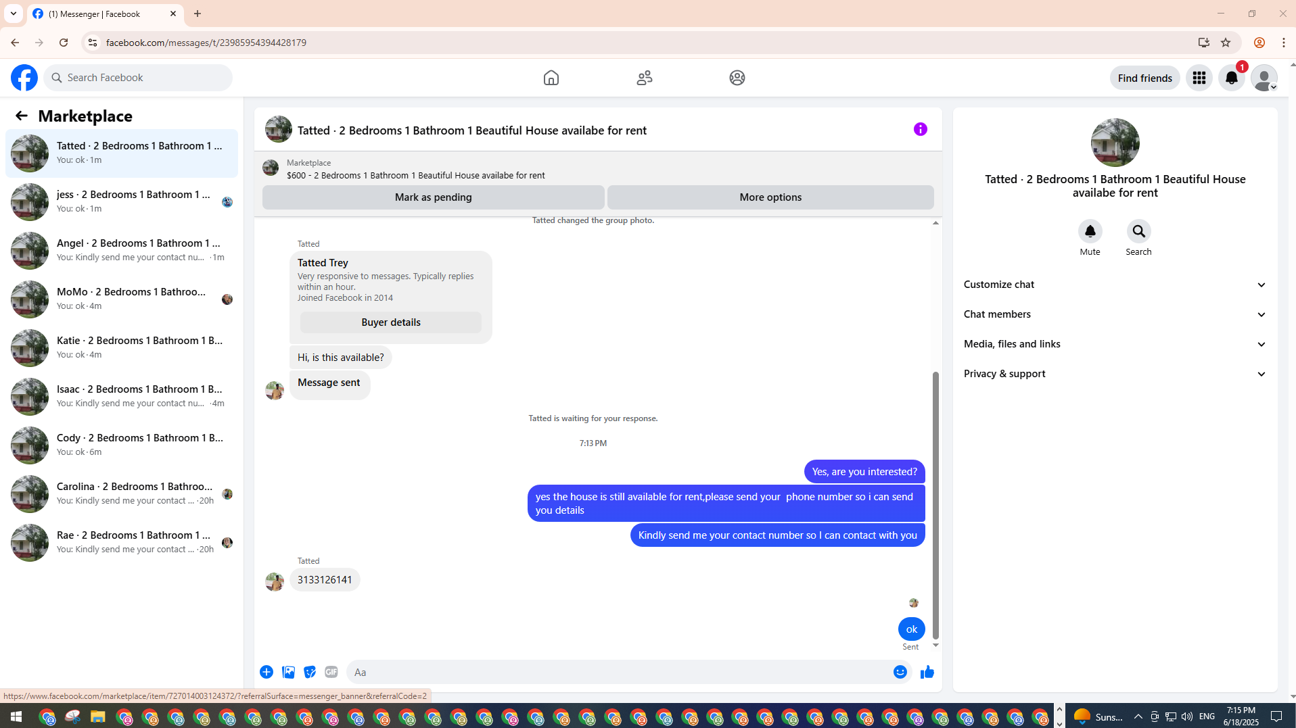Viewport: 1296px width, 728px height.
Task: Open more actions plus icon in composer
Action: pos(267,672)
